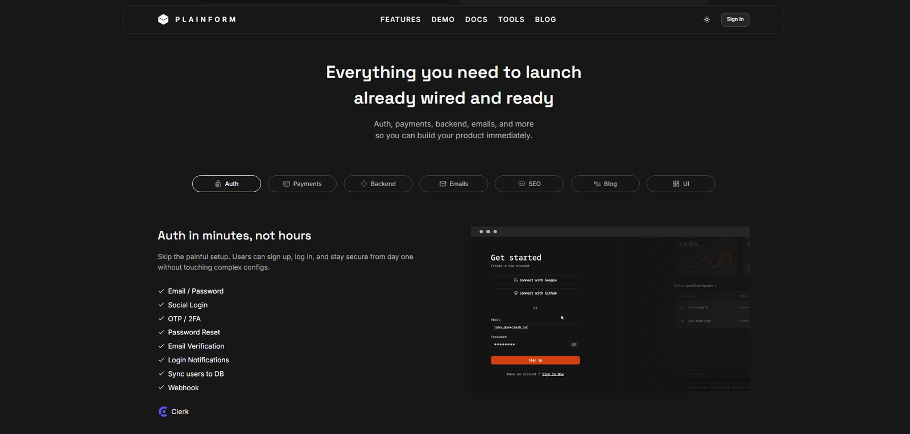
Task: Open the UI components tab
Action: pos(681,184)
